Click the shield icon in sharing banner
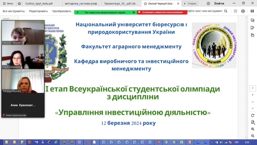Image resolution: width=257 pixels, height=145 pixels. point(134,12)
